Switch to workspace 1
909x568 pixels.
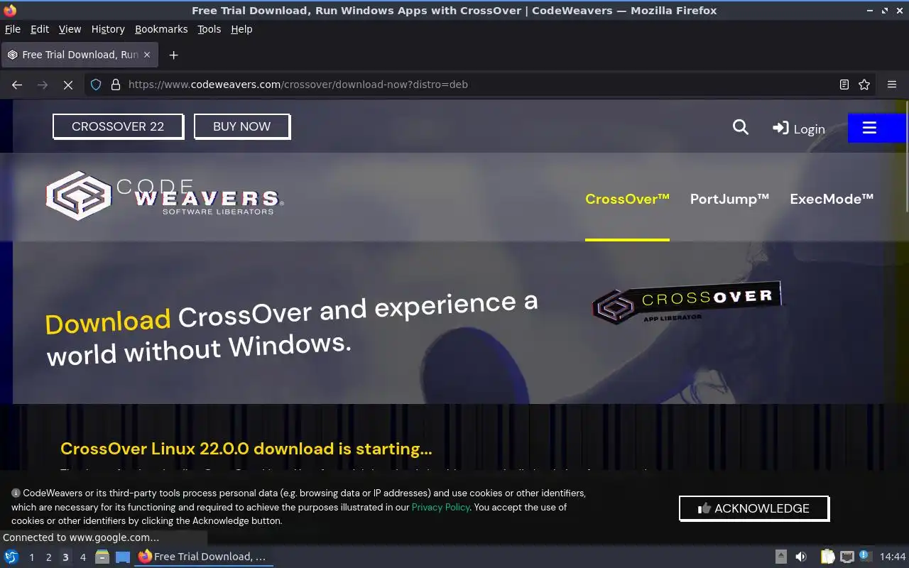(31, 557)
